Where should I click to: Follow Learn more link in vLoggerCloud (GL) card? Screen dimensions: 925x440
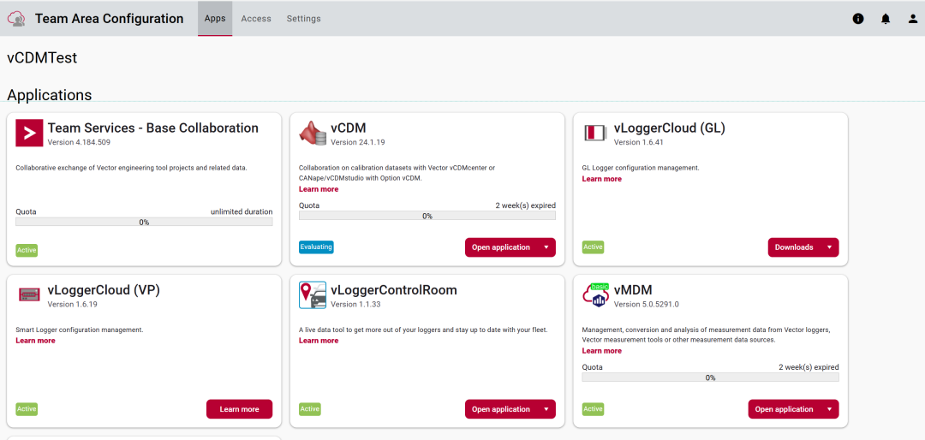point(602,179)
